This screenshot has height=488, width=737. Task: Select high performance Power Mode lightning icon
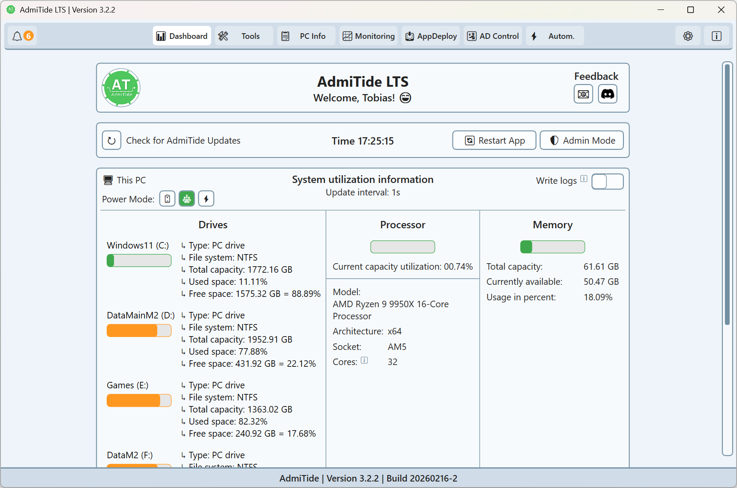point(206,198)
